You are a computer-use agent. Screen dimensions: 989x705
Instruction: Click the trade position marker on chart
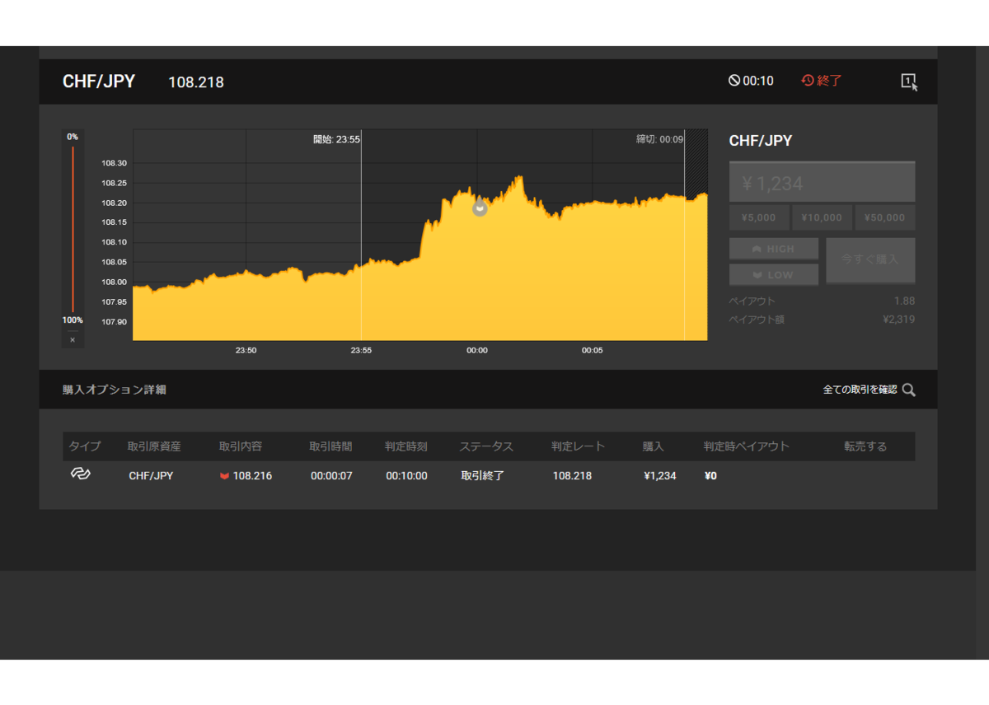480,207
